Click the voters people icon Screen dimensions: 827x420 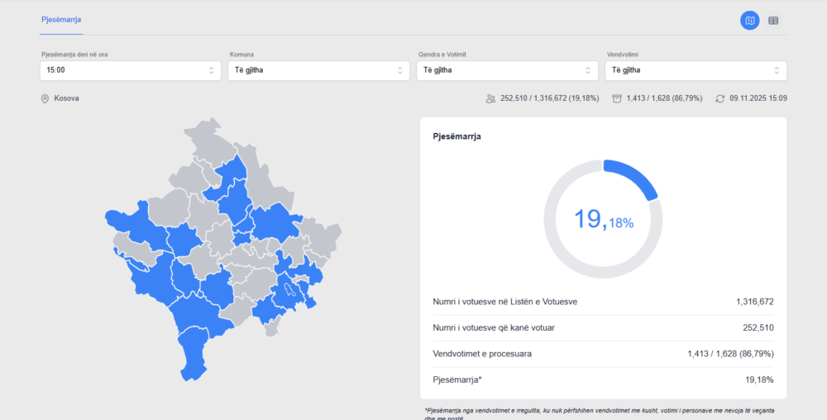point(490,98)
